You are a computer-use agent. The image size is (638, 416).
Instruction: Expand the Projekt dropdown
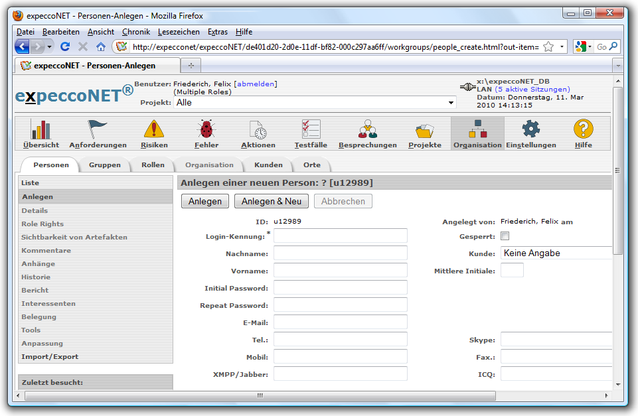pyautogui.click(x=451, y=103)
